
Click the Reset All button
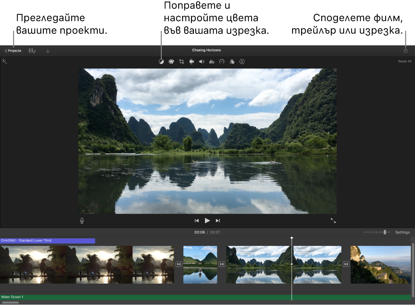point(404,61)
